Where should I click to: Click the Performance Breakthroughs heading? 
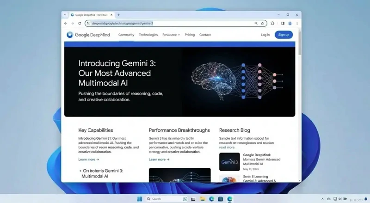(179, 130)
